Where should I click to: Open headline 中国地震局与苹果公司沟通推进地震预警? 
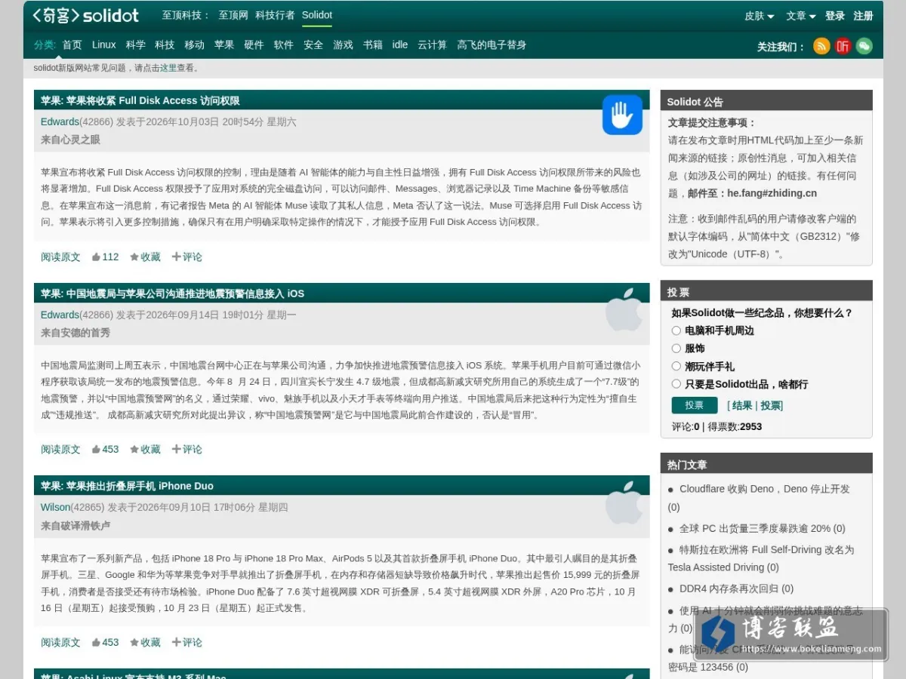pyautogui.click(x=185, y=293)
